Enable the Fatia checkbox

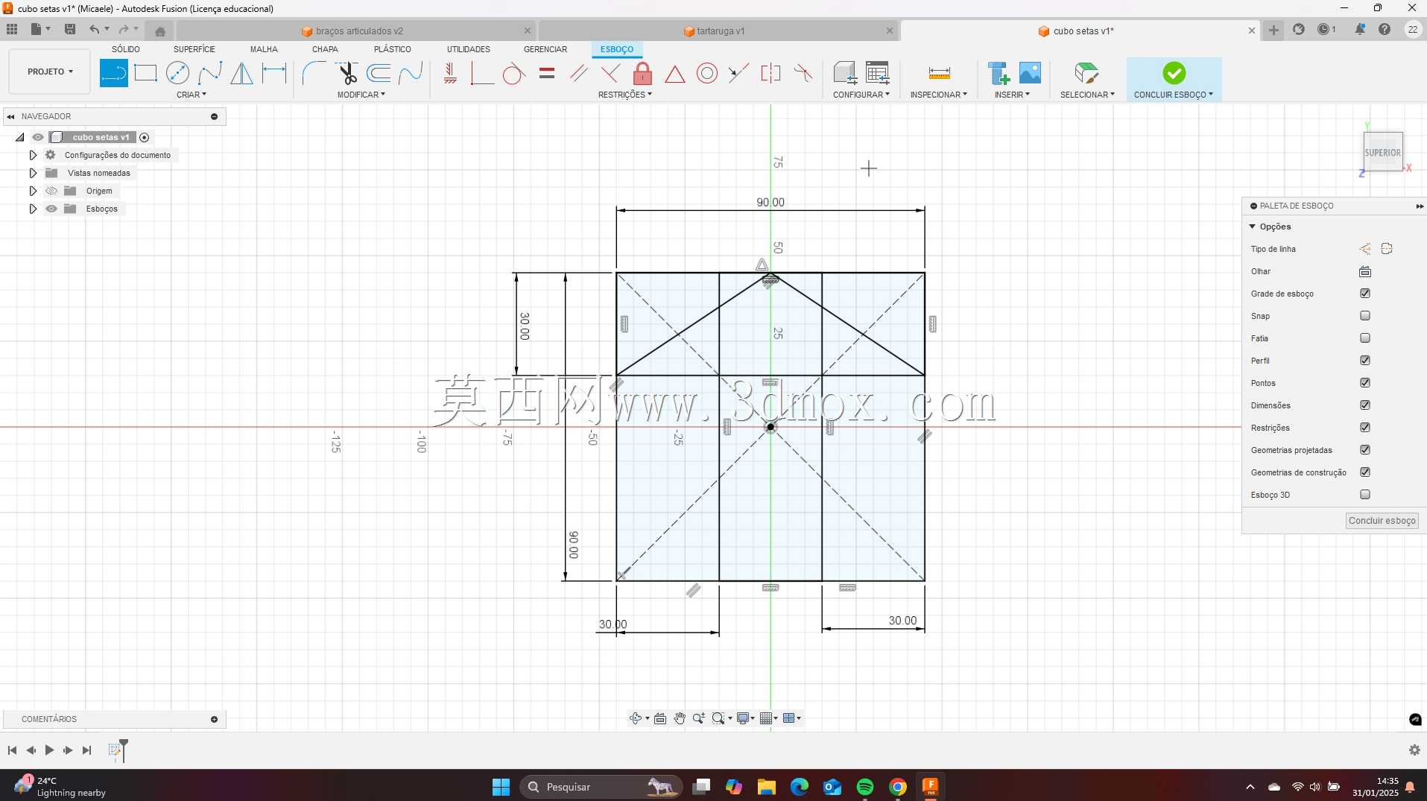tap(1365, 338)
